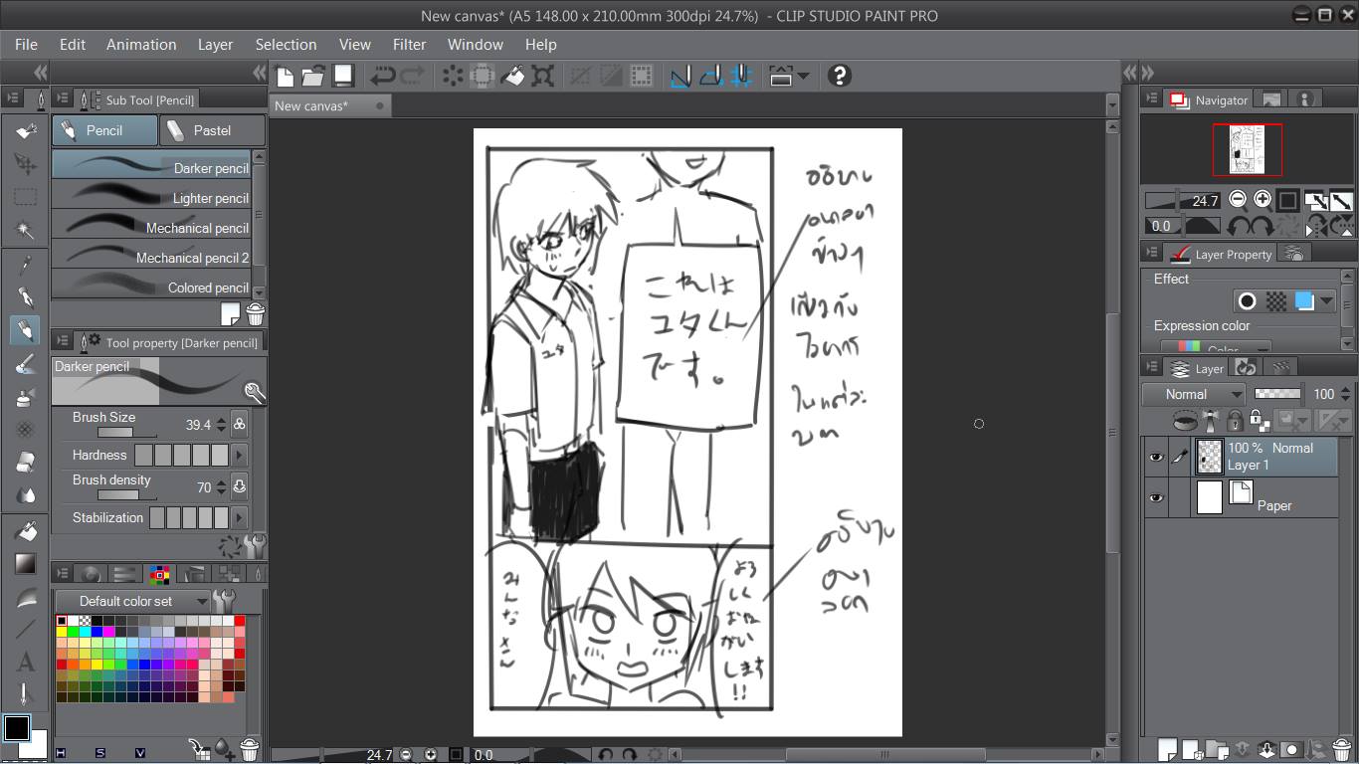1359x764 pixels.
Task: Click the Paper layer thumbnail
Action: point(1209,497)
